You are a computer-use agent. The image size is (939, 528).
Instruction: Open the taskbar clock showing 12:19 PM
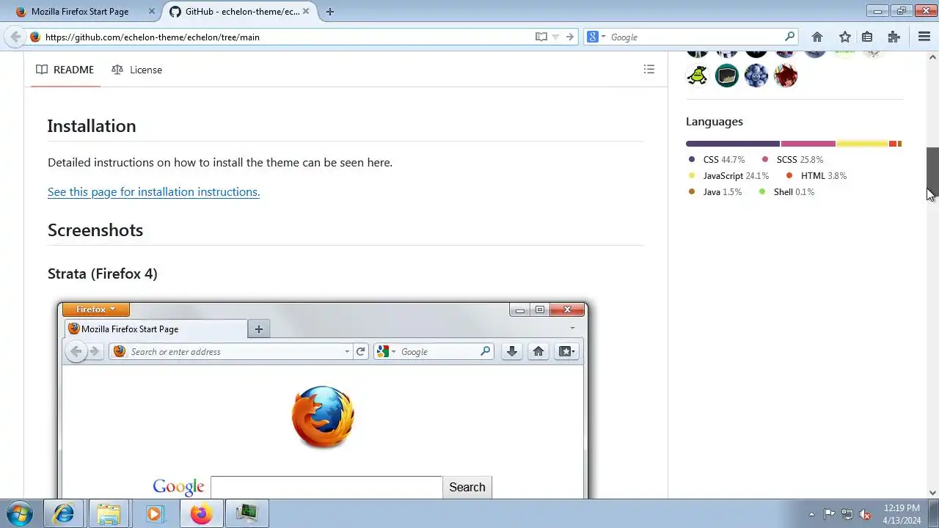coord(902,514)
